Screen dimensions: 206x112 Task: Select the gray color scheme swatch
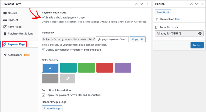(50, 79)
